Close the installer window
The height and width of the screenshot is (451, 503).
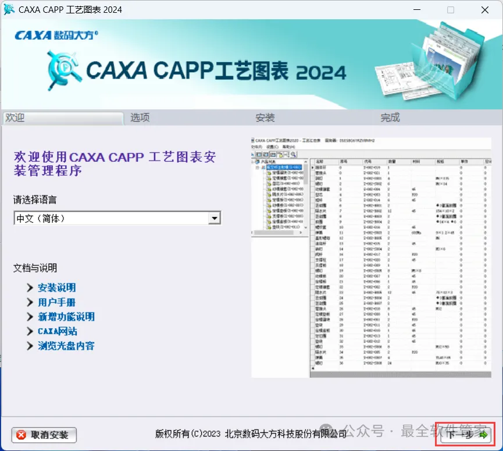tap(485, 10)
